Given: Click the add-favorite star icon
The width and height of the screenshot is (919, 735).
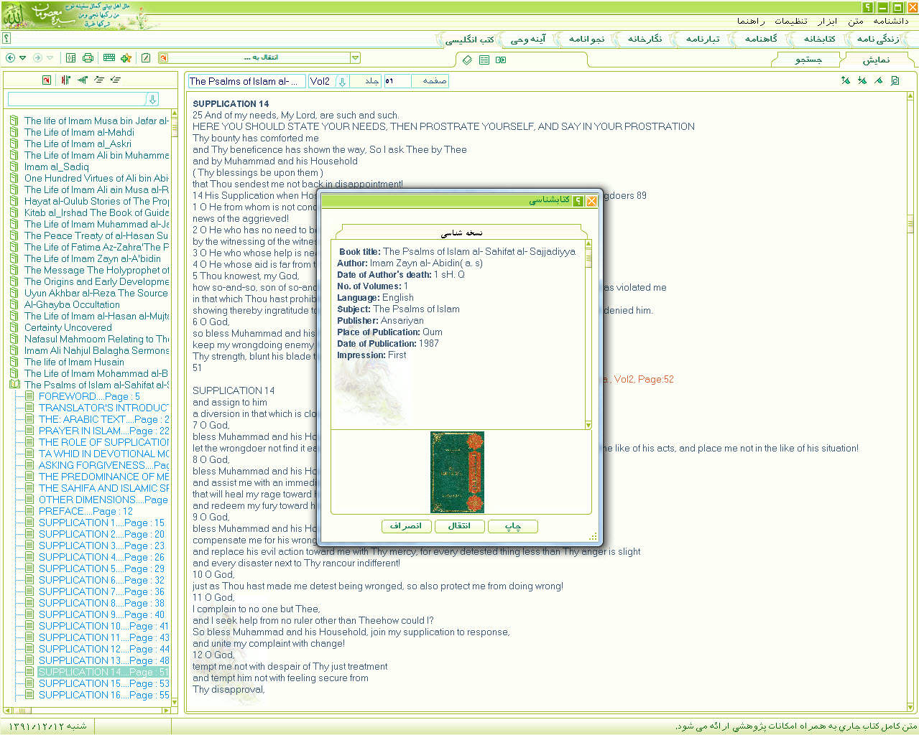Looking at the screenshot, I should click(x=126, y=58).
